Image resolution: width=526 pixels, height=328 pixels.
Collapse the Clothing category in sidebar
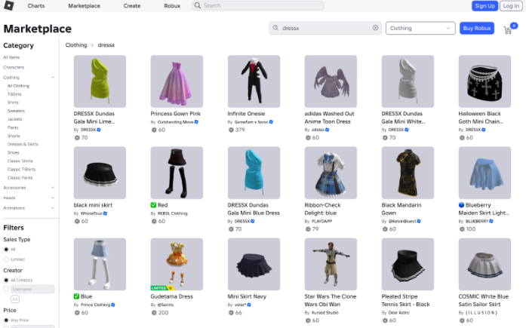[x=53, y=78]
